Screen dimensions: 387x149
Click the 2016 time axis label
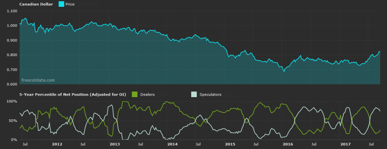(288, 144)
